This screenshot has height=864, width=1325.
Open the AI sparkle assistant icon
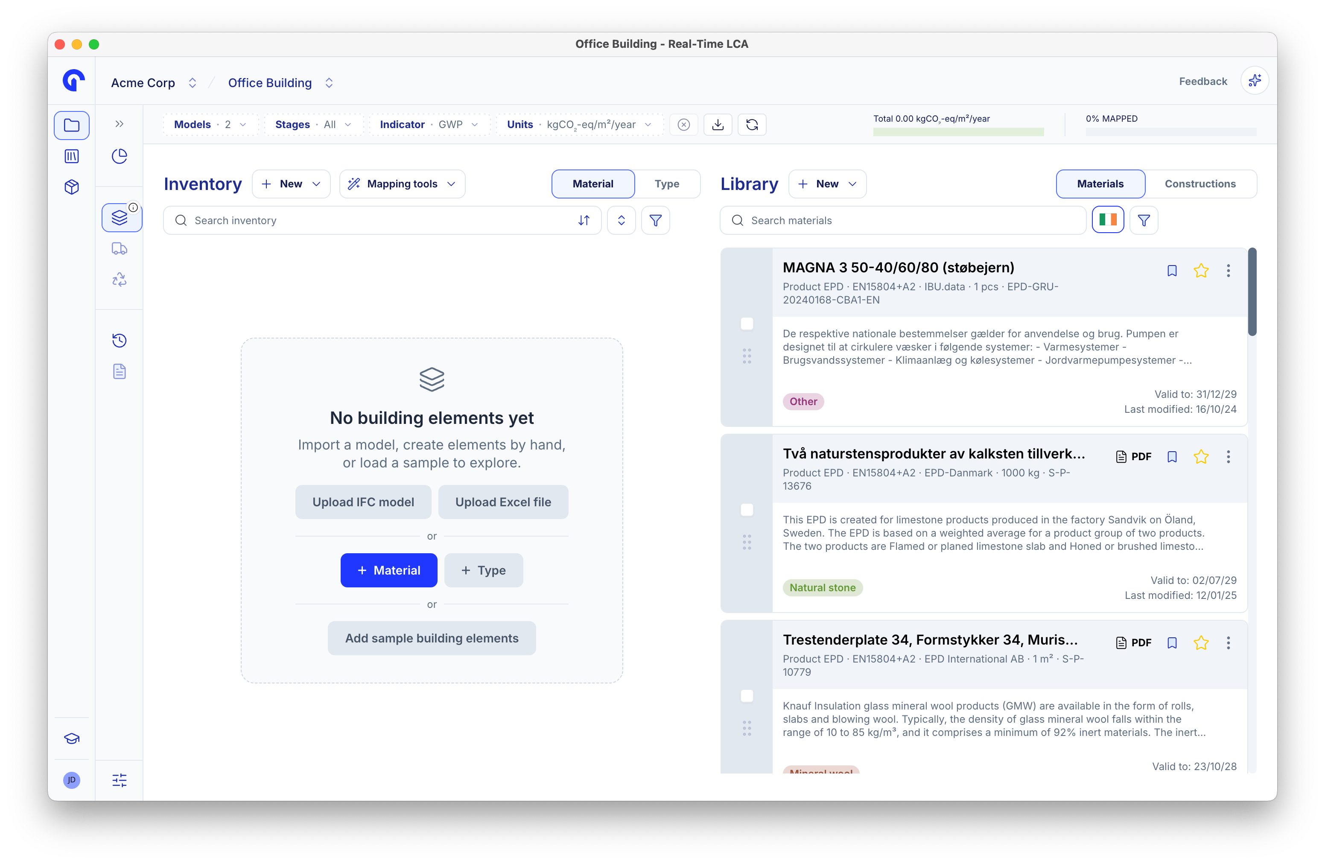[x=1255, y=81]
